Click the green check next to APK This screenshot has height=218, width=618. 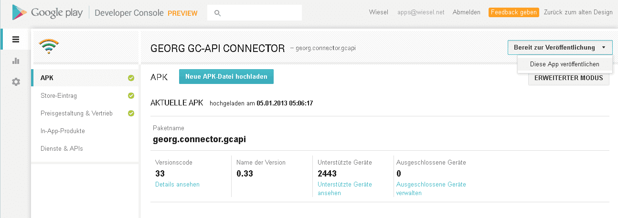coord(131,78)
